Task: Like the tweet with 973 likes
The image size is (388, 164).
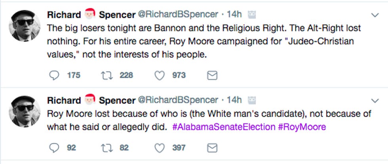Action: click(159, 75)
